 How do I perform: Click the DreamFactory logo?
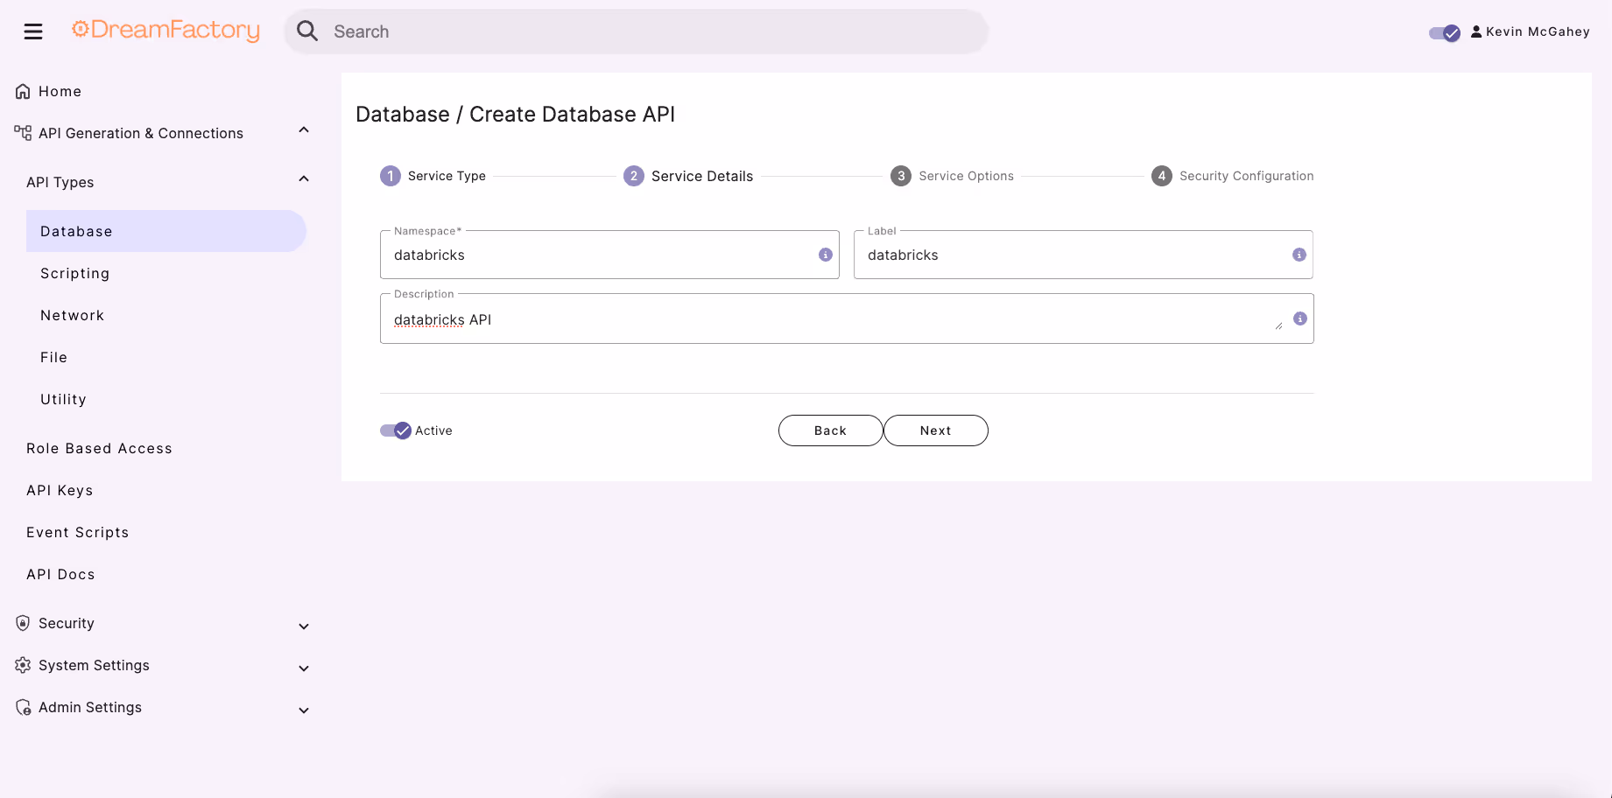coord(165,31)
